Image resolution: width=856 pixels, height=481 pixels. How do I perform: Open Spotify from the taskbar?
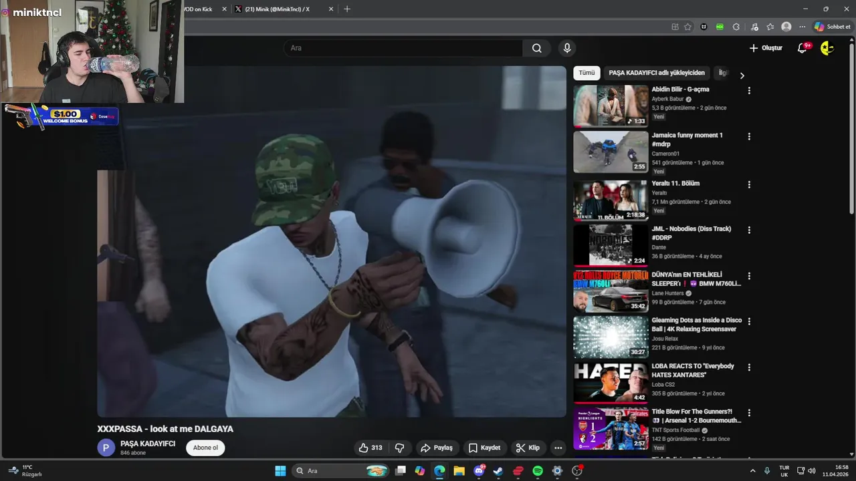click(538, 471)
